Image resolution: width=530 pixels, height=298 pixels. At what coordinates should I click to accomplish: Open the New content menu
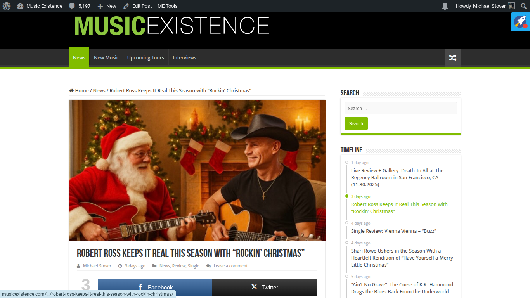coord(107,6)
